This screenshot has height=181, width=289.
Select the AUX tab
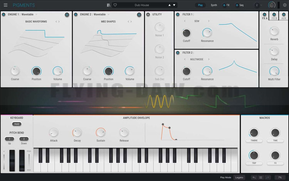coord(284,18)
